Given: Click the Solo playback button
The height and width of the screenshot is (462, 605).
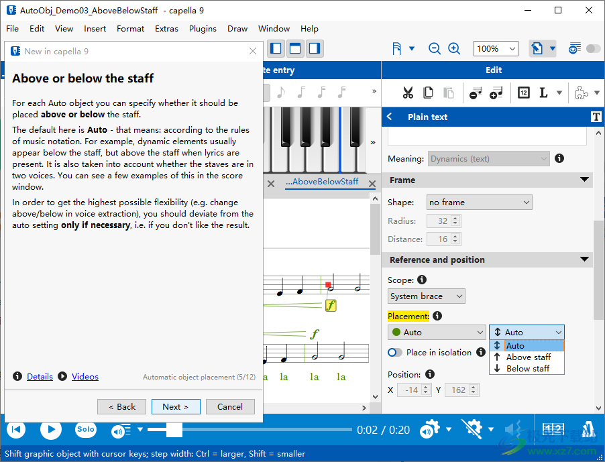Looking at the screenshot, I should point(85,429).
